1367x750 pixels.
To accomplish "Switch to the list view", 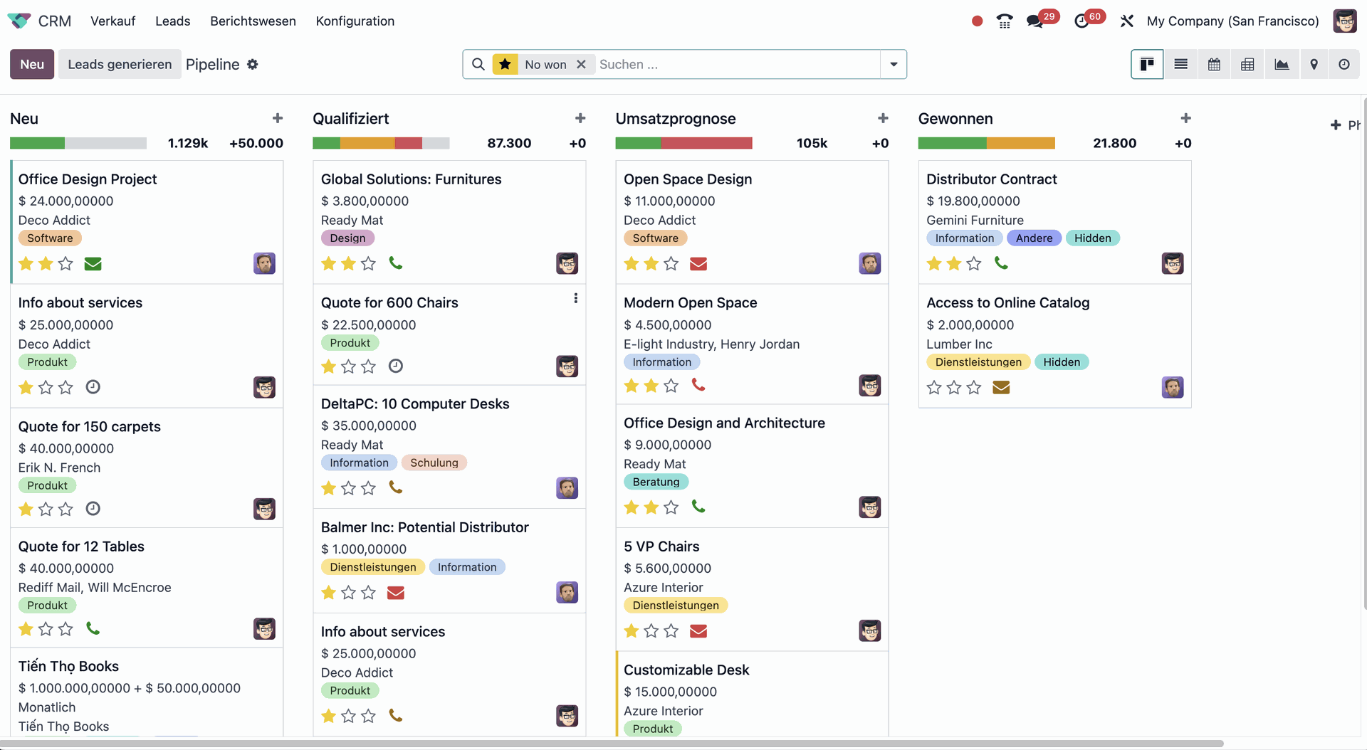I will [1180, 64].
